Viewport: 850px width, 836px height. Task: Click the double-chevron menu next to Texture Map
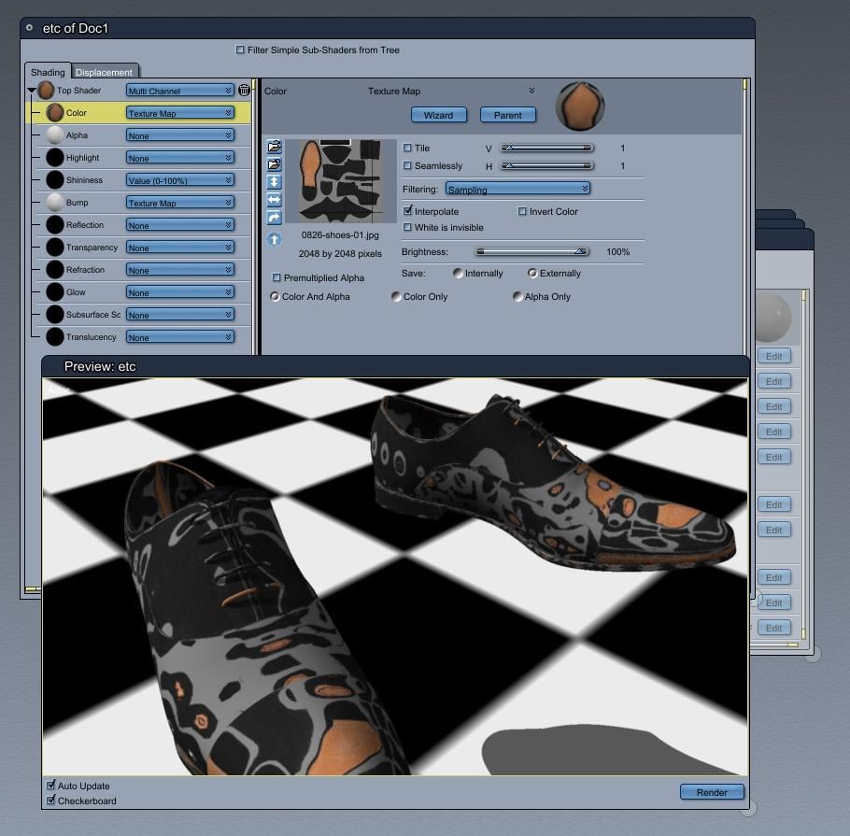531,91
